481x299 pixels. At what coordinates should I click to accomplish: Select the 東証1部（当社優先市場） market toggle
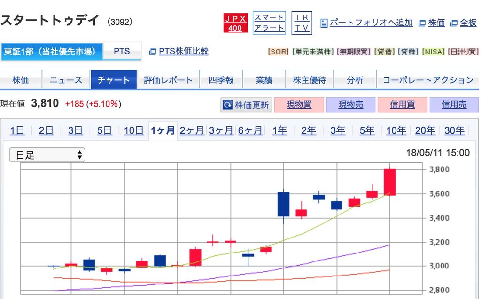click(52, 52)
